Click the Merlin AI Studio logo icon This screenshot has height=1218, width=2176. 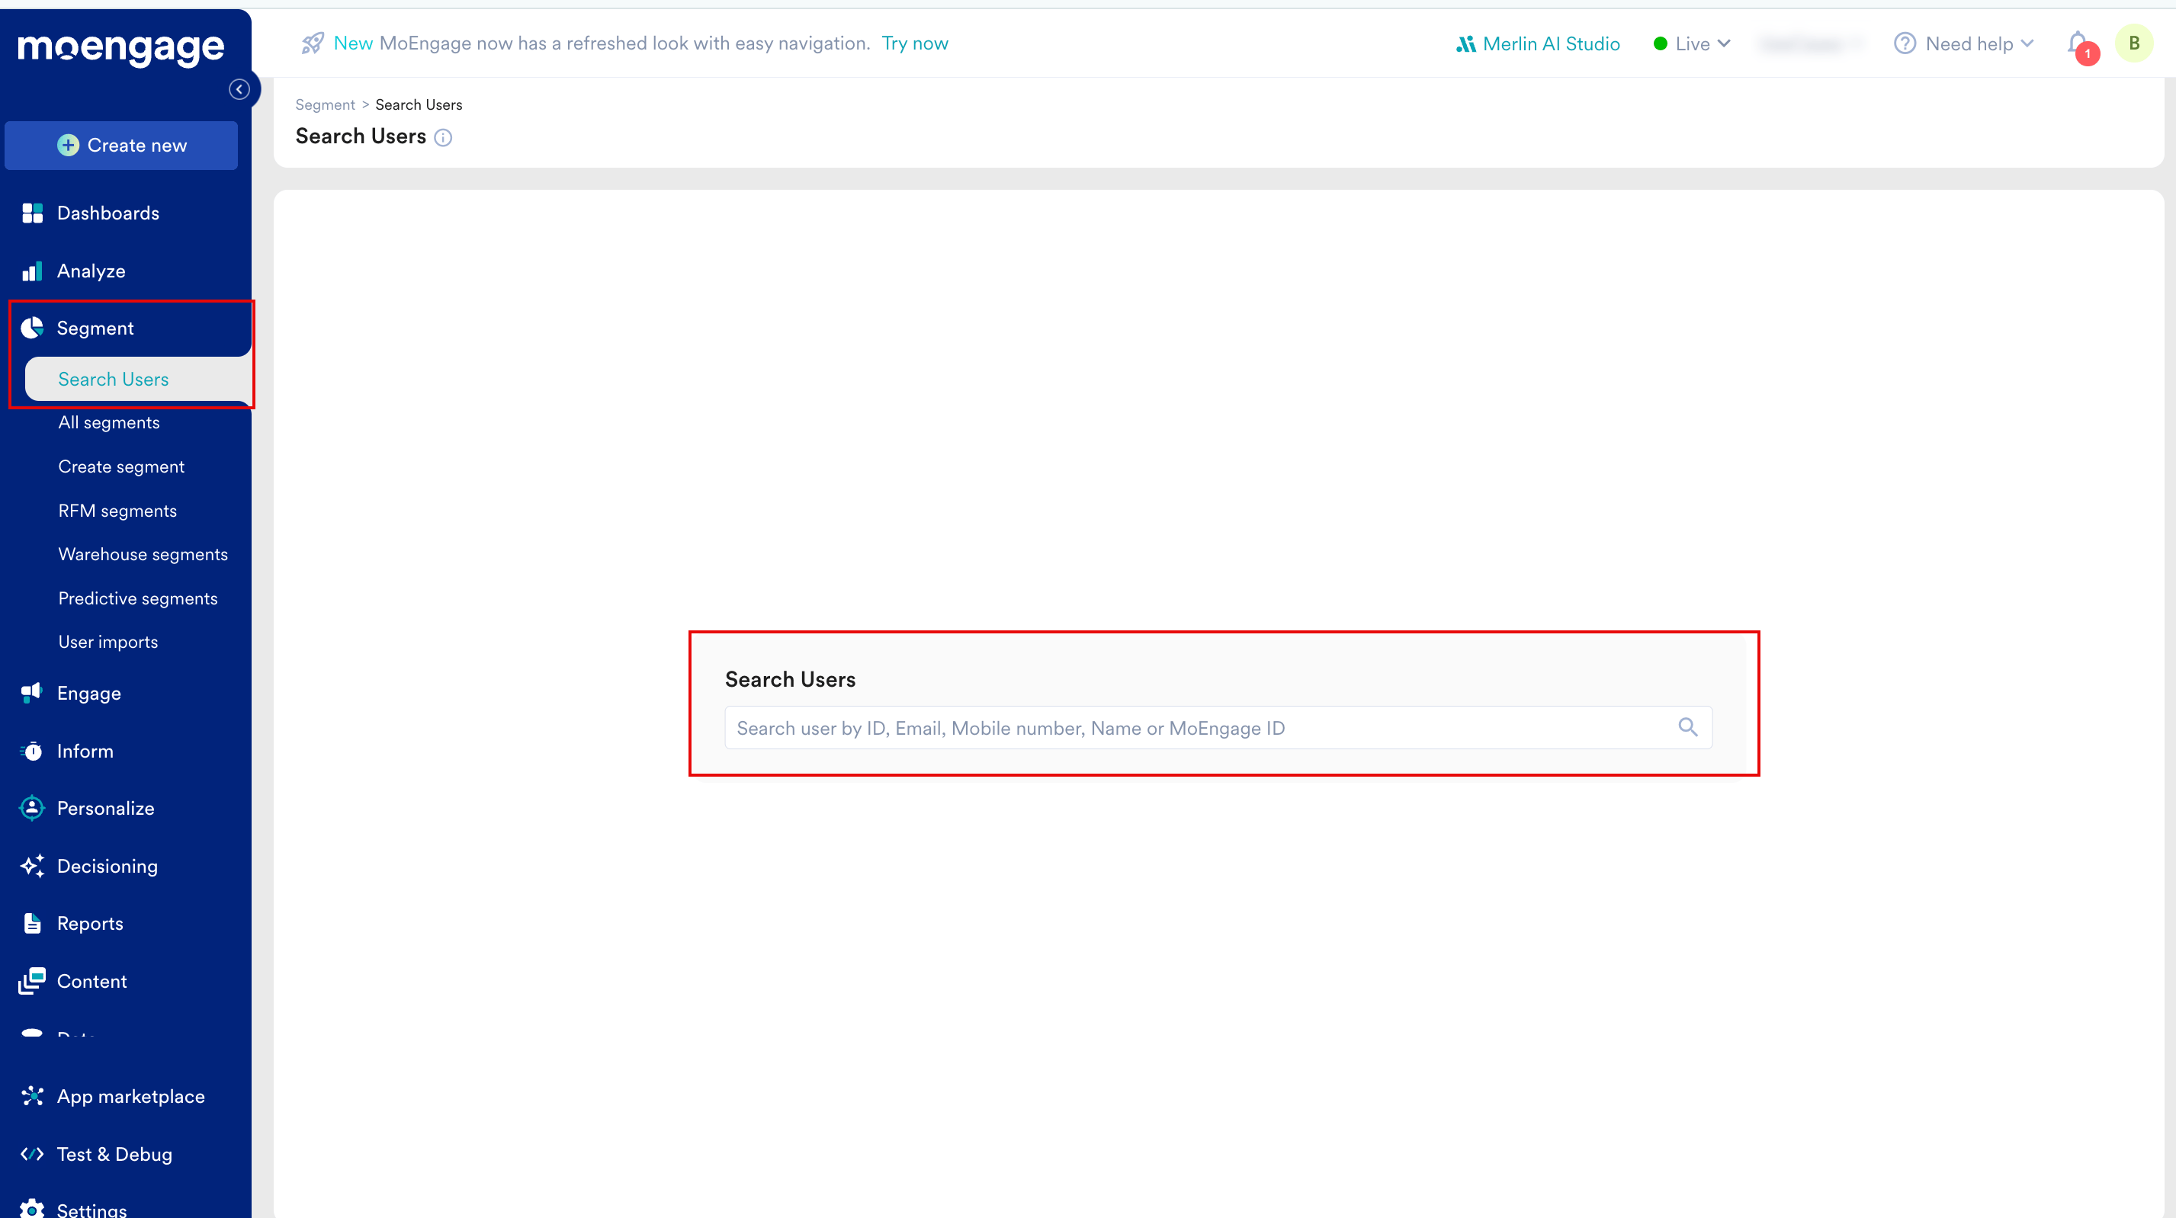pyautogui.click(x=1465, y=44)
